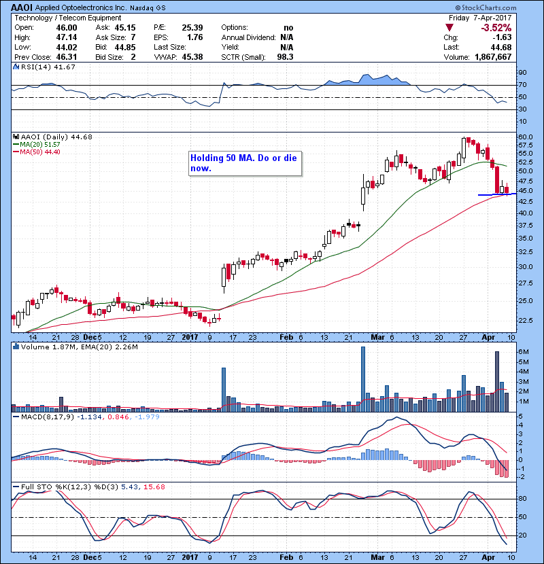The image size is (544, 564).
Task: Click the Annual Dividend label
Action: 248,37
